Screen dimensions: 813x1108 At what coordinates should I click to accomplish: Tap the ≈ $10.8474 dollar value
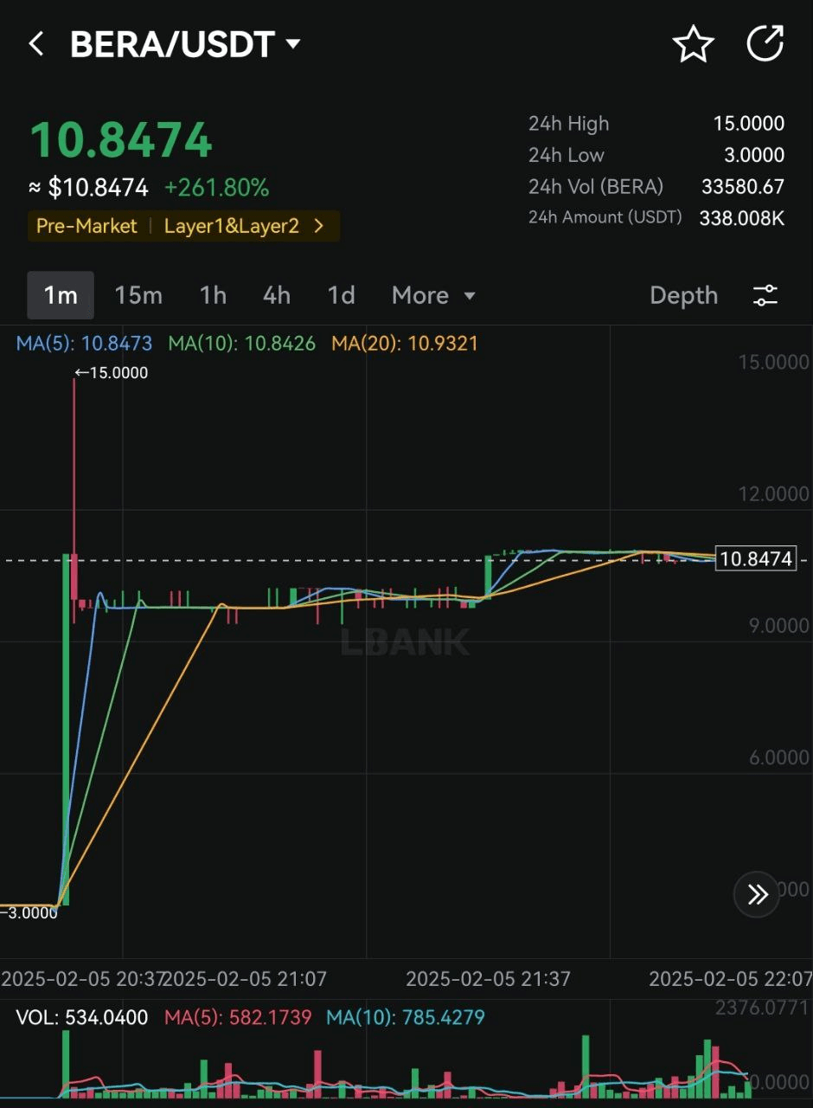coord(88,188)
